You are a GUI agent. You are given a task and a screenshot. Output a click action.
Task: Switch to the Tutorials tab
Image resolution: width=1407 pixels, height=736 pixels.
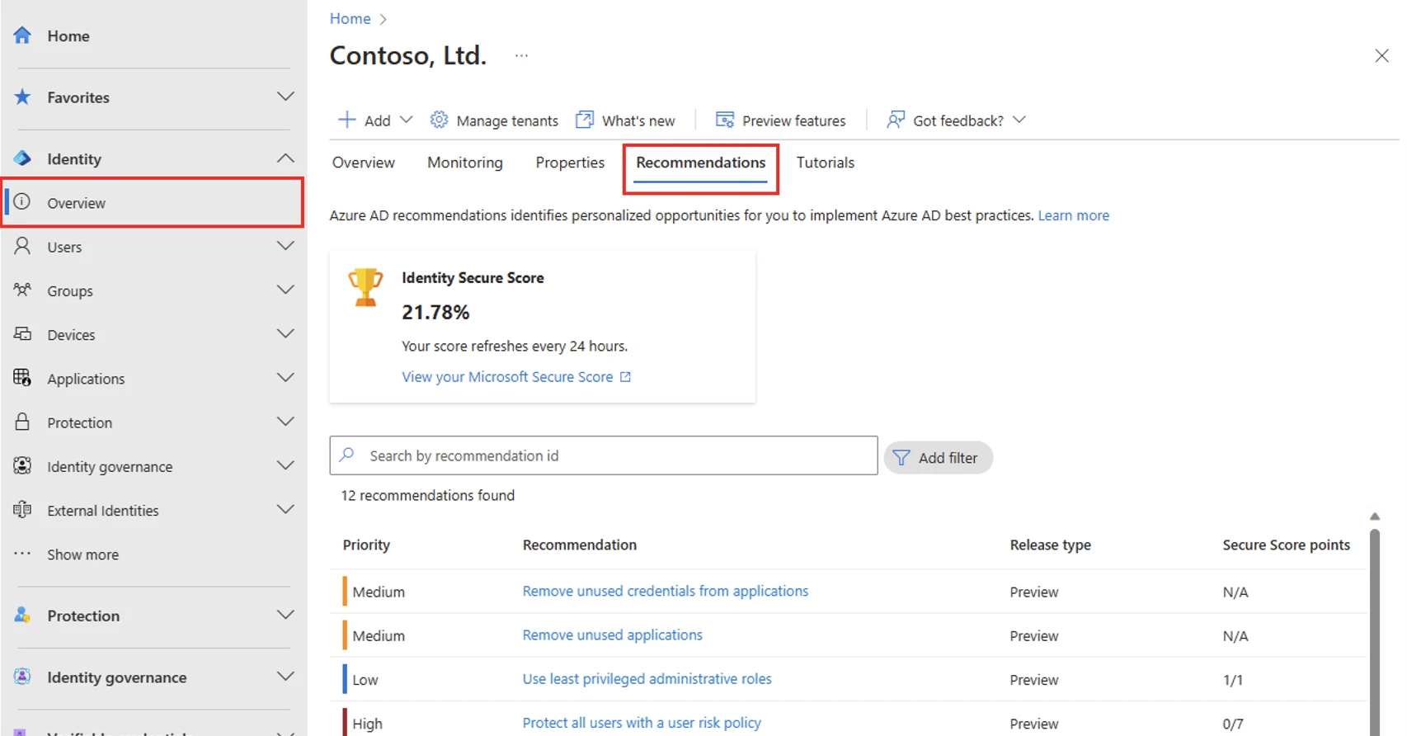825,163
